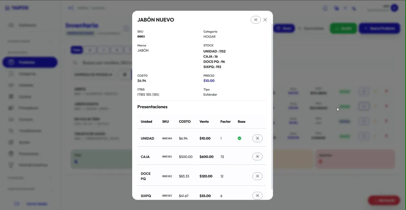Screen dimensions: 406x210
Task: Click the SKU cell 000304
Action: [167, 138]
